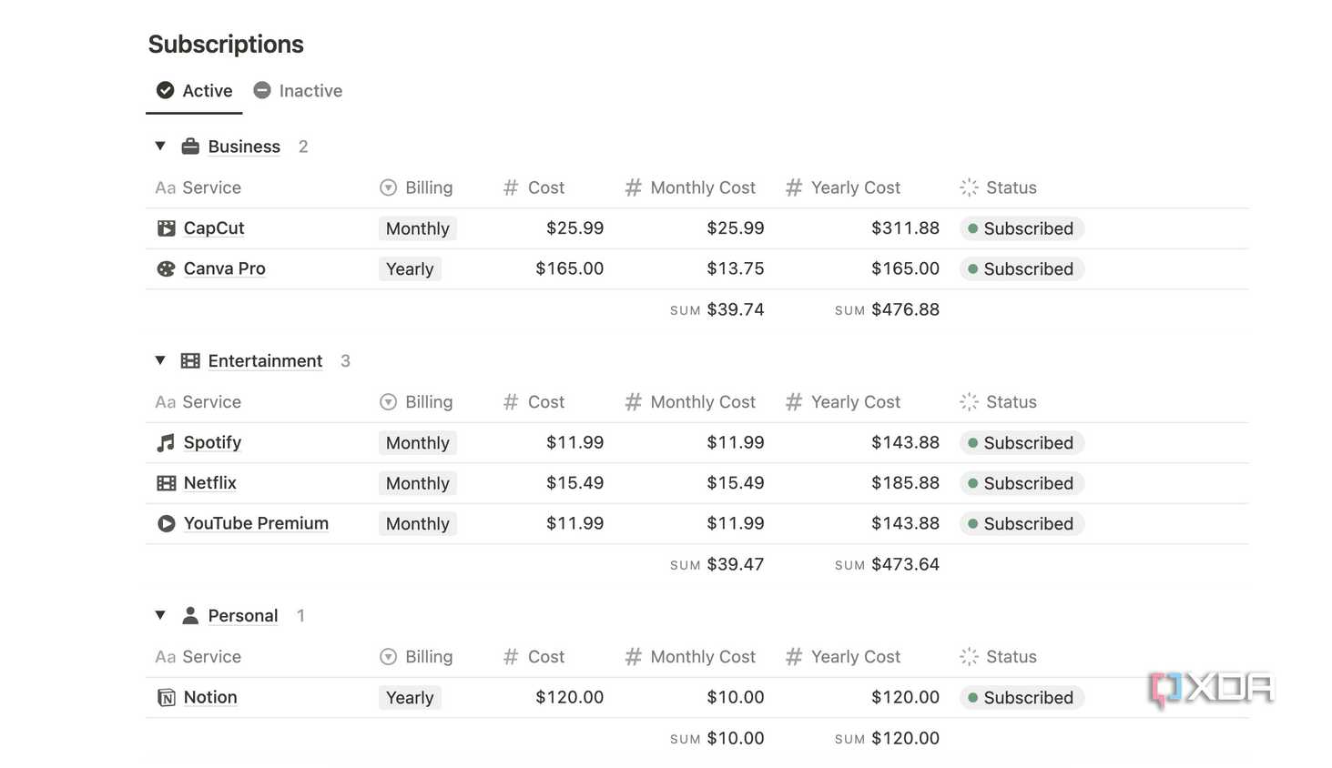
Task: Click the Canva Pro palette icon
Action: pos(166,268)
